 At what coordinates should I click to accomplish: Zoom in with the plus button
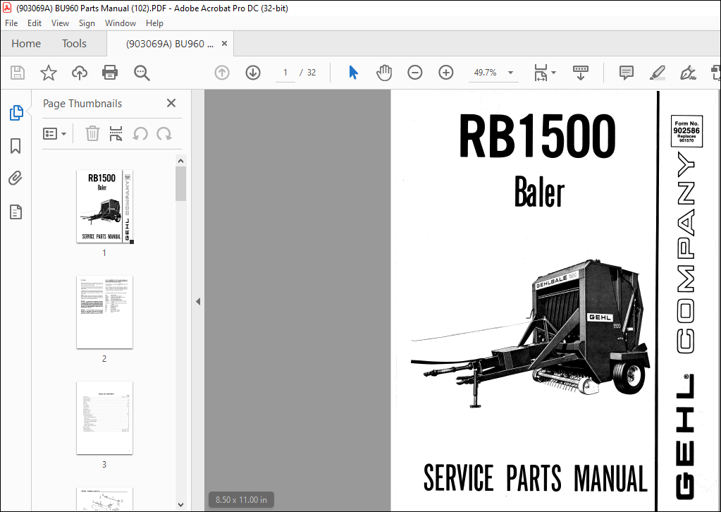coord(446,73)
